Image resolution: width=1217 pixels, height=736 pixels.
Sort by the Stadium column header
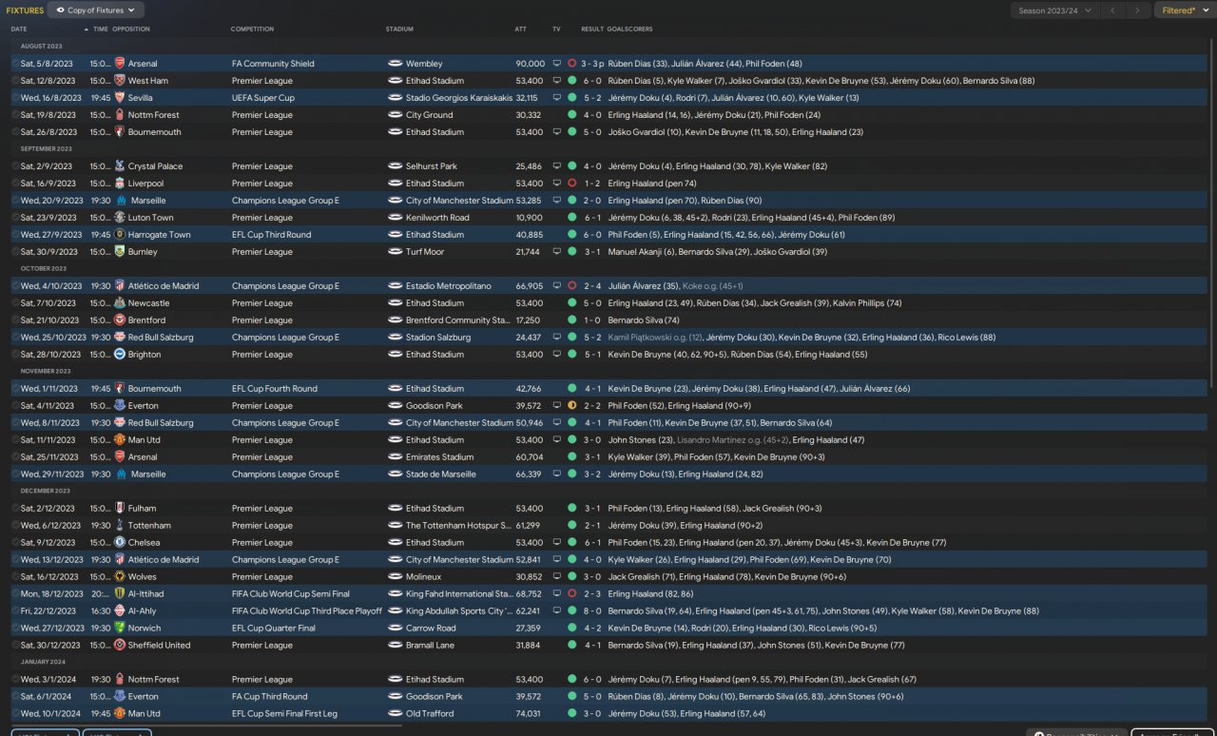(x=399, y=29)
